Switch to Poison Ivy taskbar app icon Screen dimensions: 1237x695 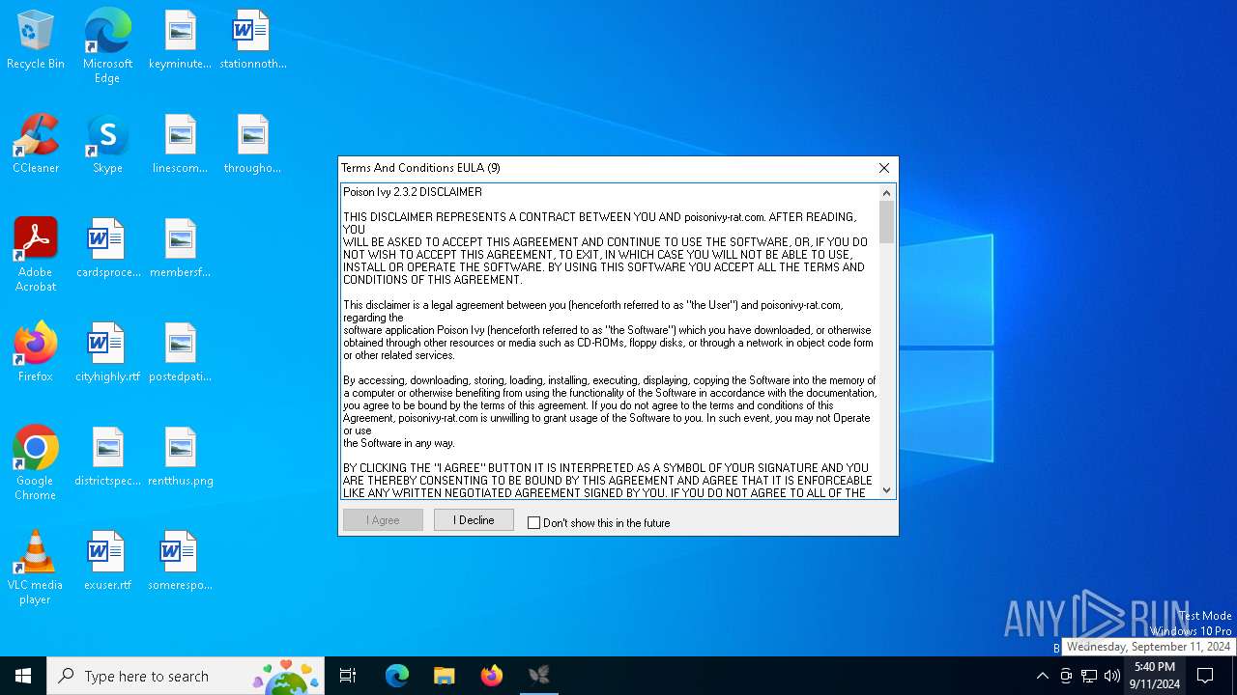(x=539, y=676)
